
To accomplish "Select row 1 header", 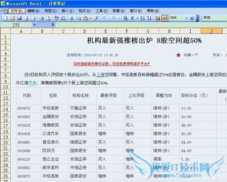I will point(5,37).
